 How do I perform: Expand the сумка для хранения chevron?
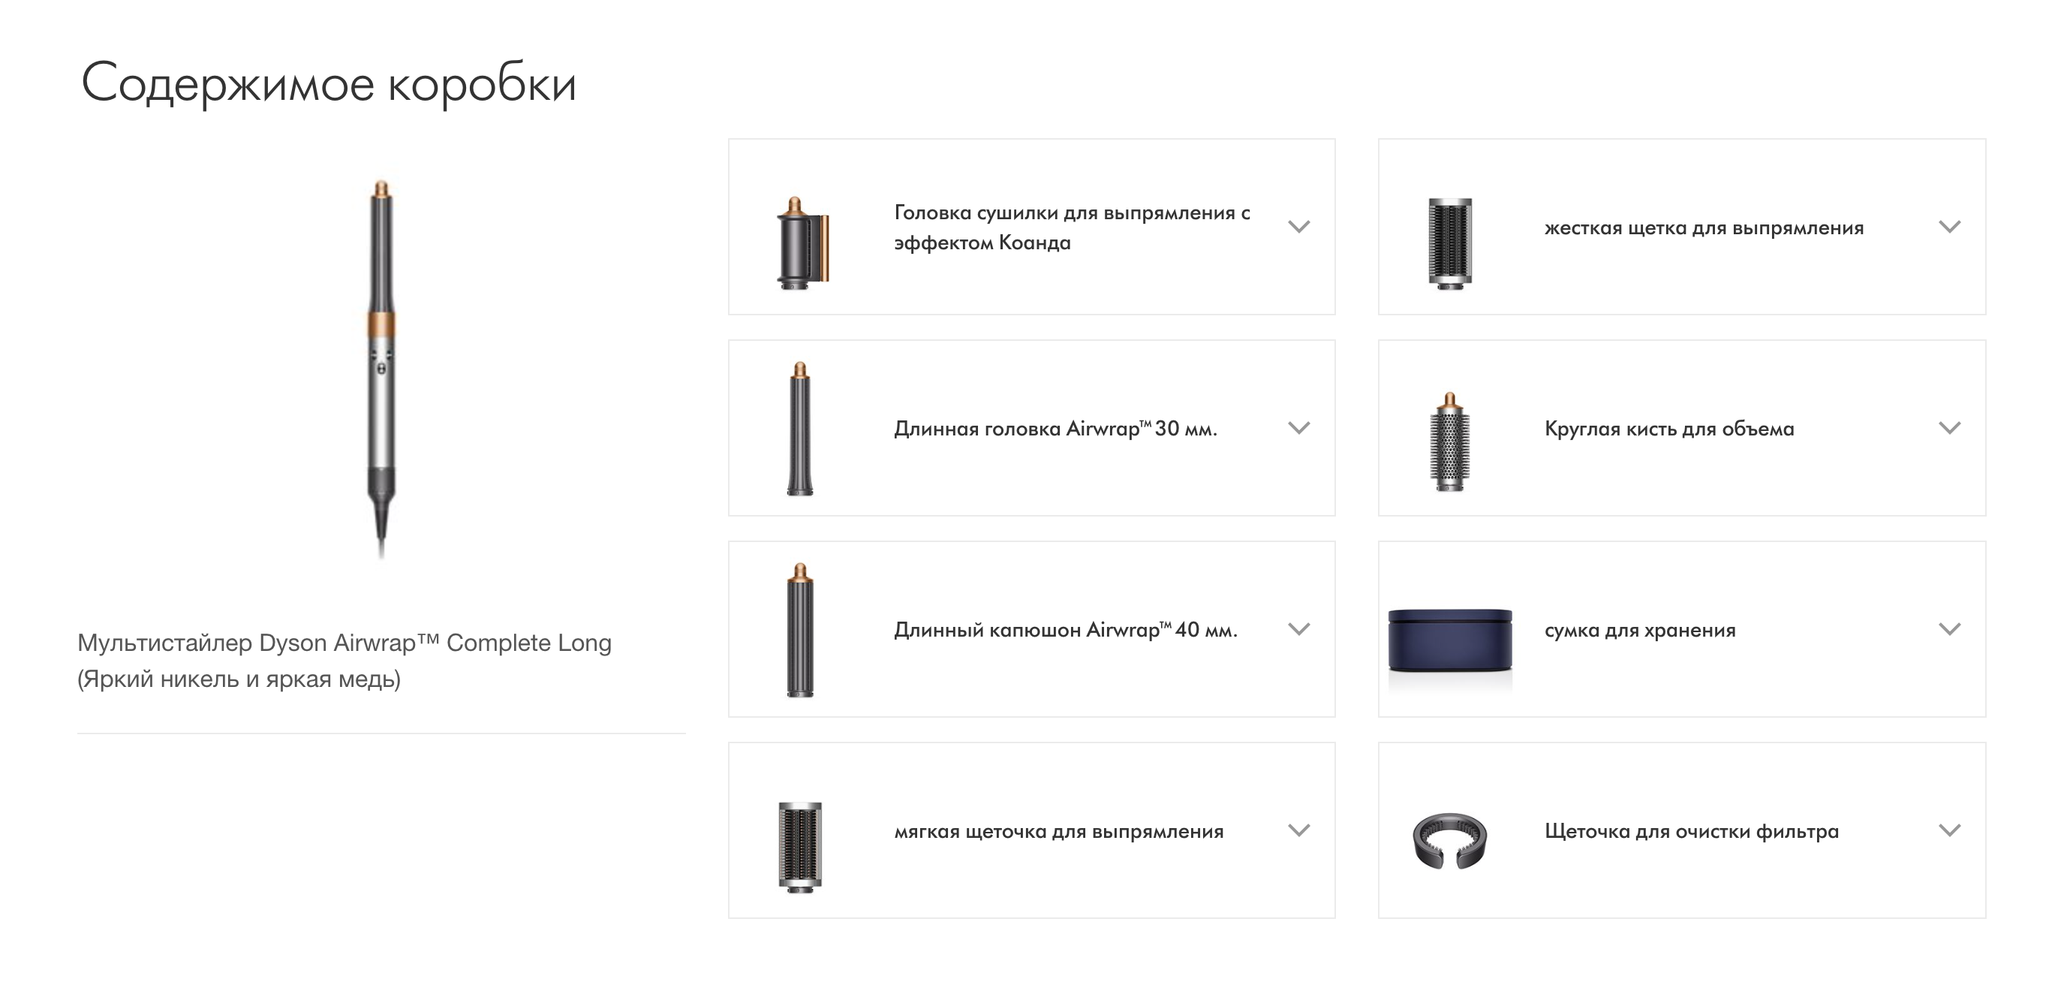point(1949,629)
